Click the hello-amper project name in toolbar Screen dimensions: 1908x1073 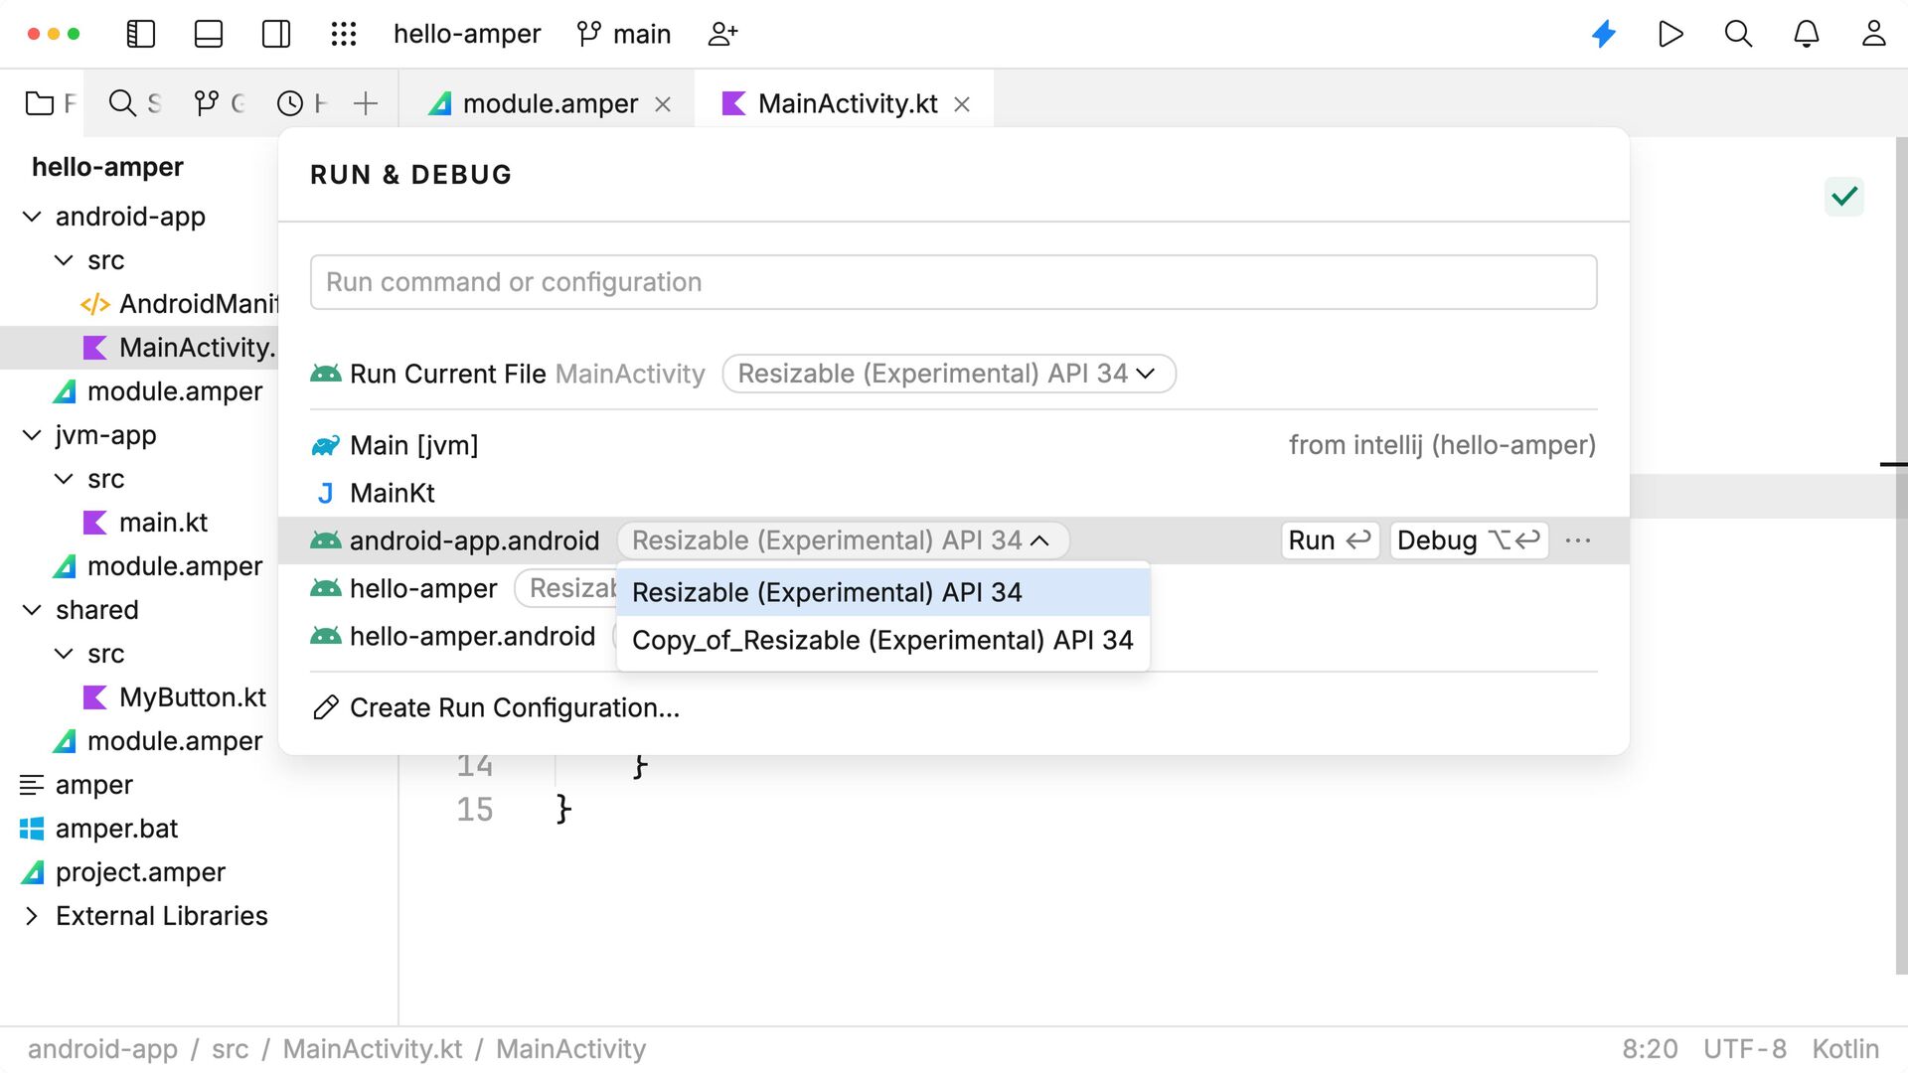coord(467,34)
